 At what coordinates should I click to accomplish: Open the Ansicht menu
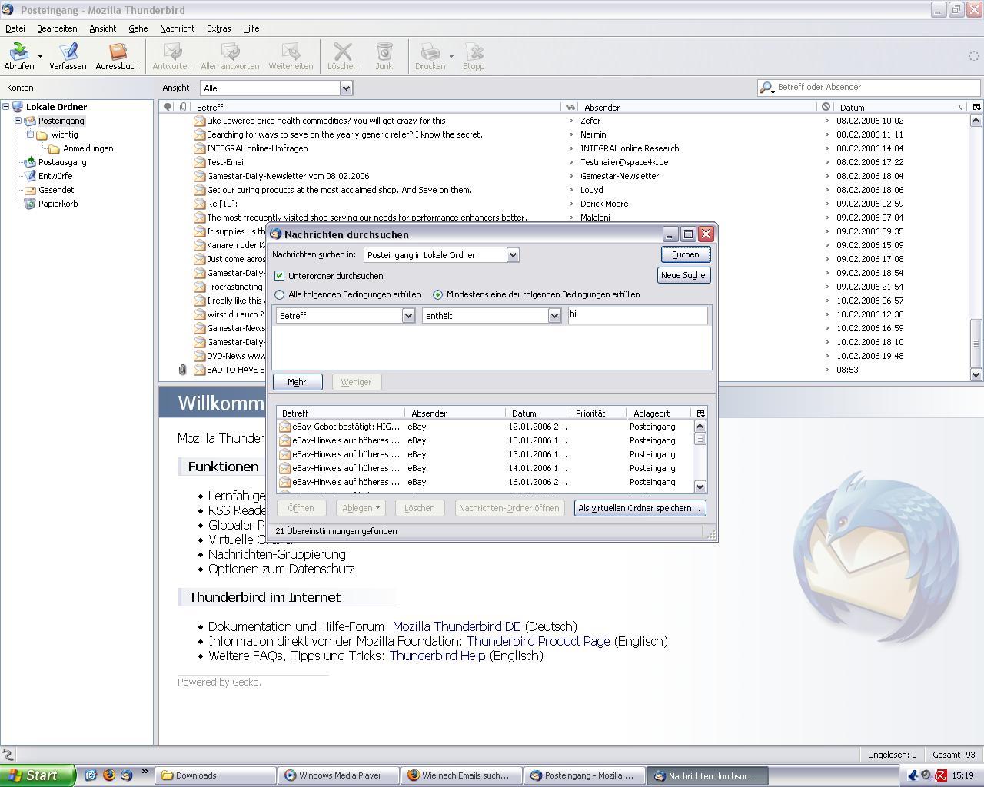[x=102, y=28]
